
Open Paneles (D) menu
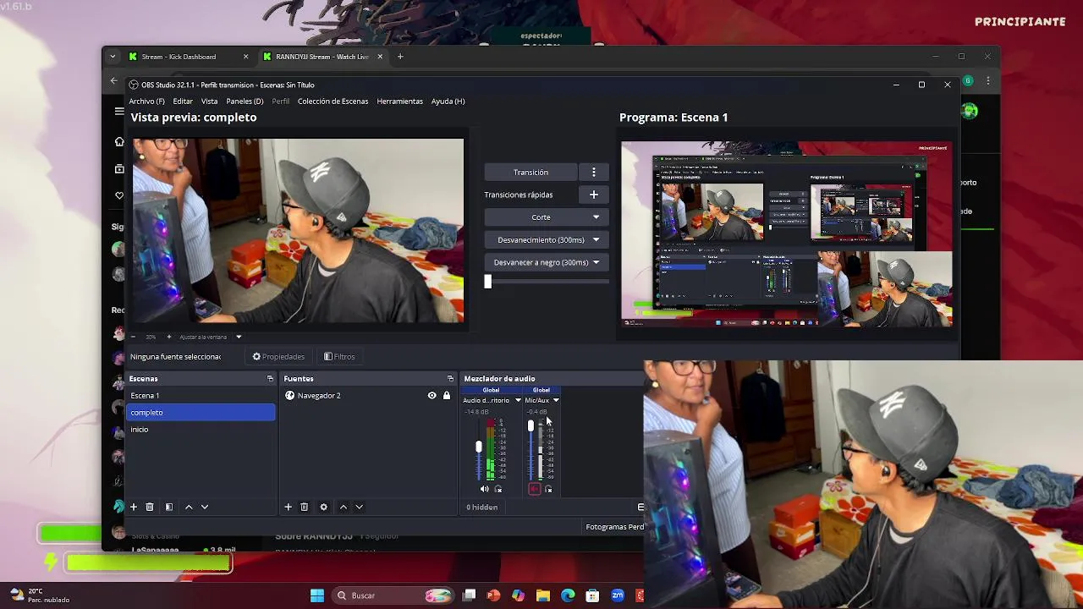tap(245, 101)
